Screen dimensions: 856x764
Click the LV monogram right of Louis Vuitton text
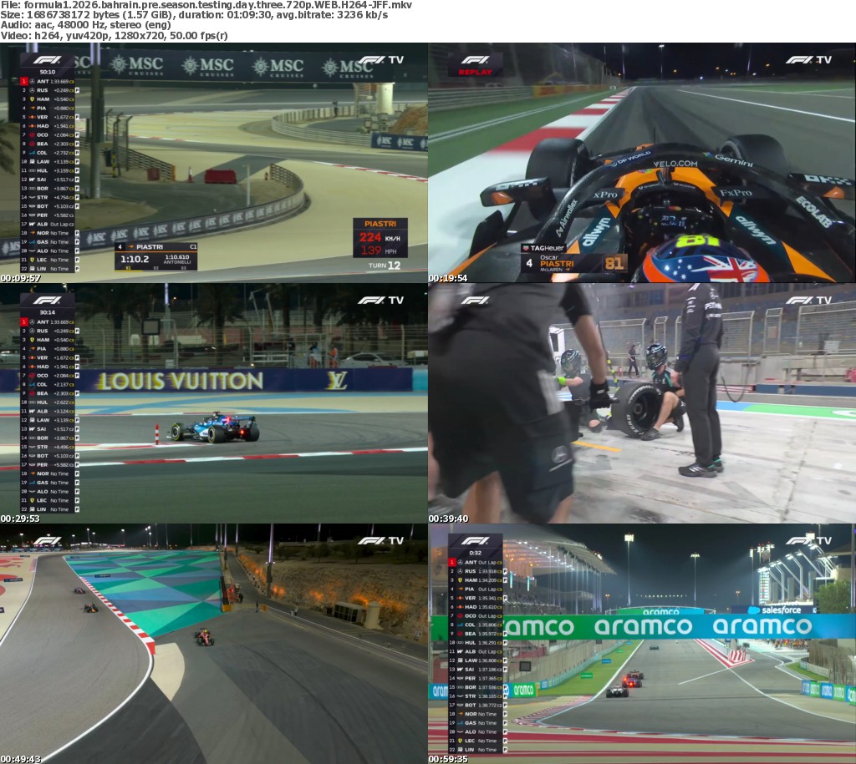pos(336,381)
